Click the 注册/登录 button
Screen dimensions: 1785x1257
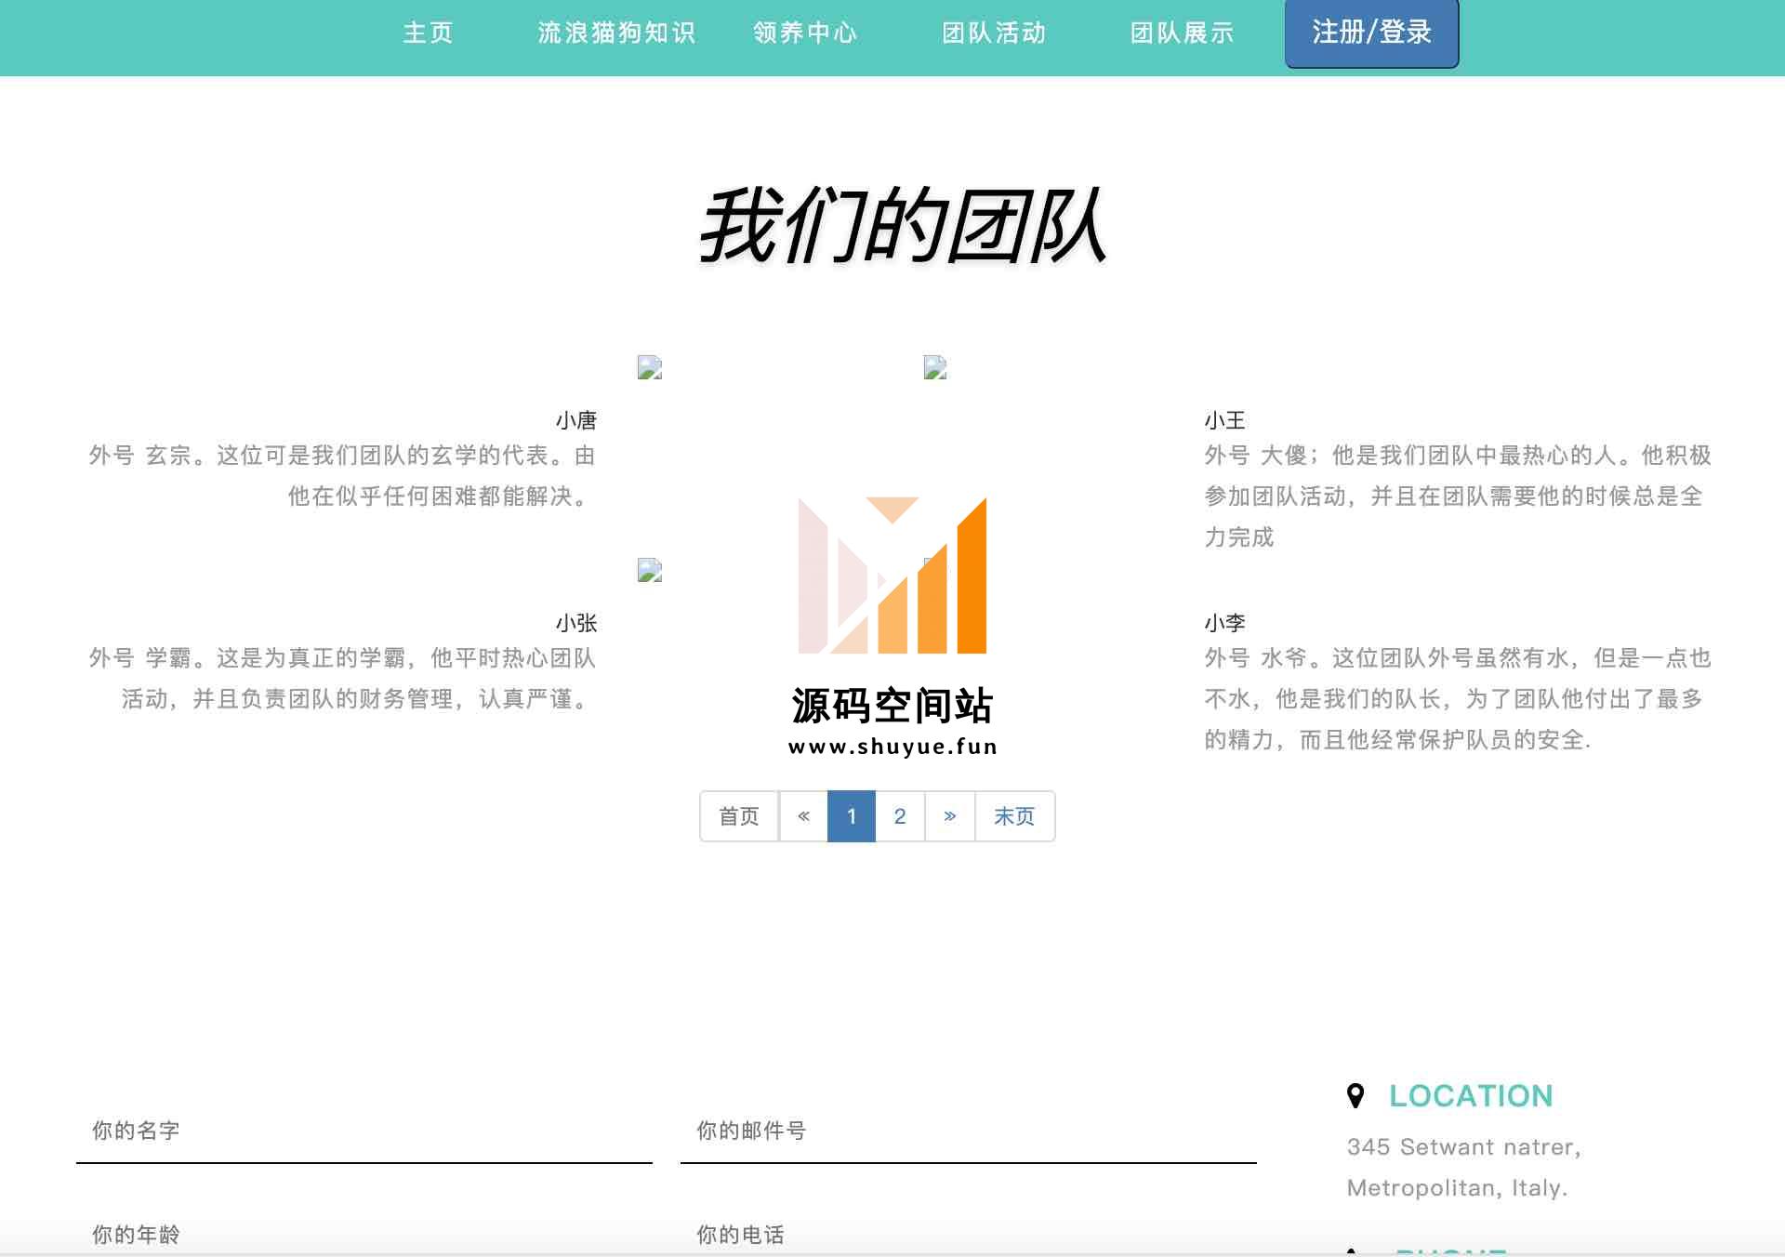(x=1372, y=33)
